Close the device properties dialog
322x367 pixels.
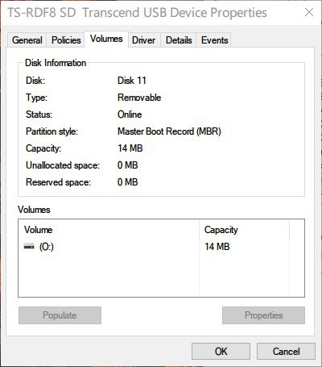tap(309, 12)
